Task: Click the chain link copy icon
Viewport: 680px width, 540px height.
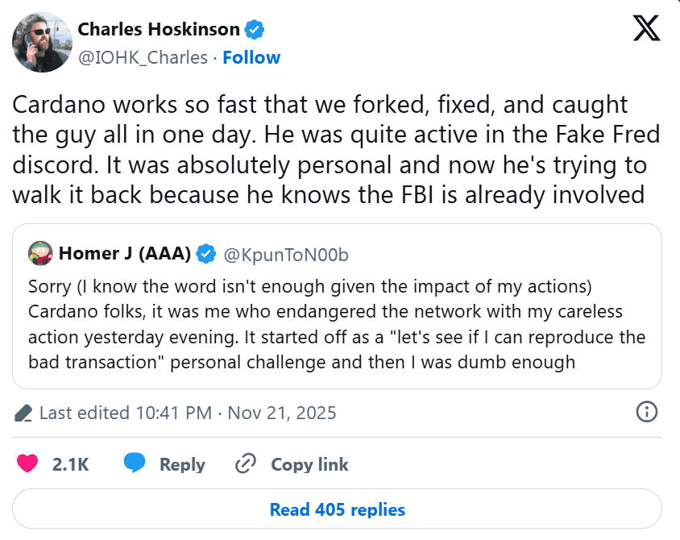Action: pos(244,464)
